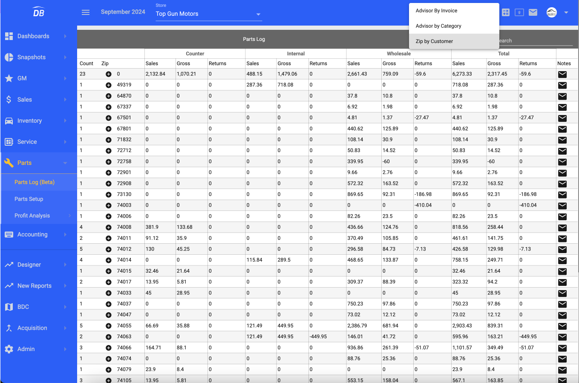Open notes envelope for zip 49319
Viewport: 579px width, 383px height.
(562, 85)
